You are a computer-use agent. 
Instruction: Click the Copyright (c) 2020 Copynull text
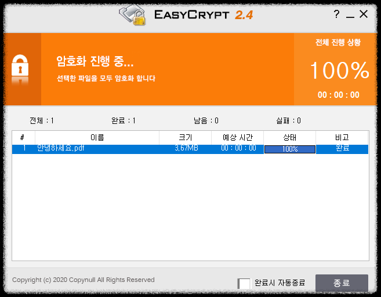(84, 280)
